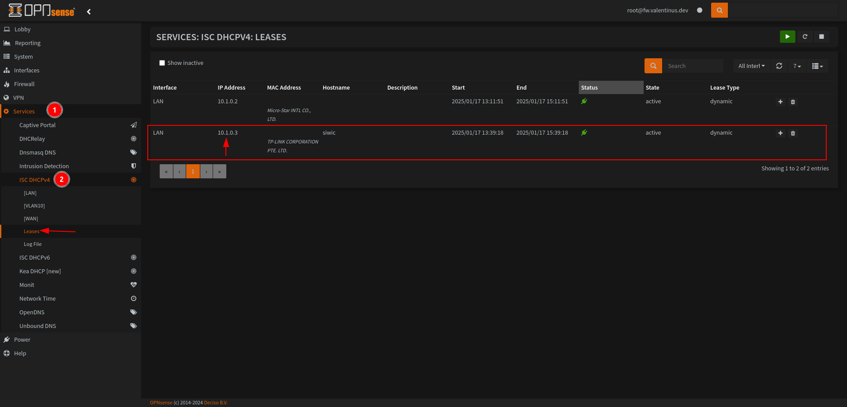Click the leases table search button
847x407 pixels.
pyautogui.click(x=653, y=66)
